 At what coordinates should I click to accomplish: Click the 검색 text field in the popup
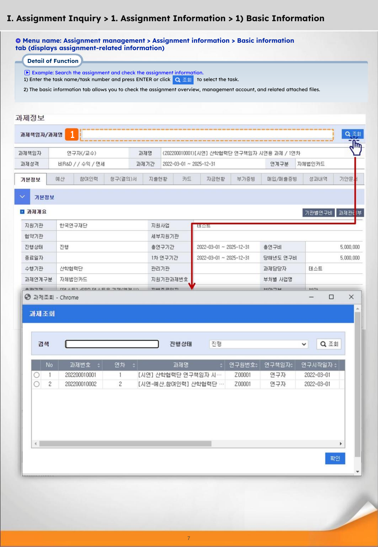tap(112, 344)
